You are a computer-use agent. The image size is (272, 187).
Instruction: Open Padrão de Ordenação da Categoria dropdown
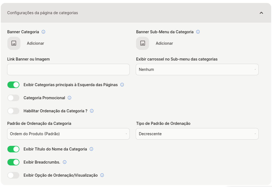(x=68, y=134)
